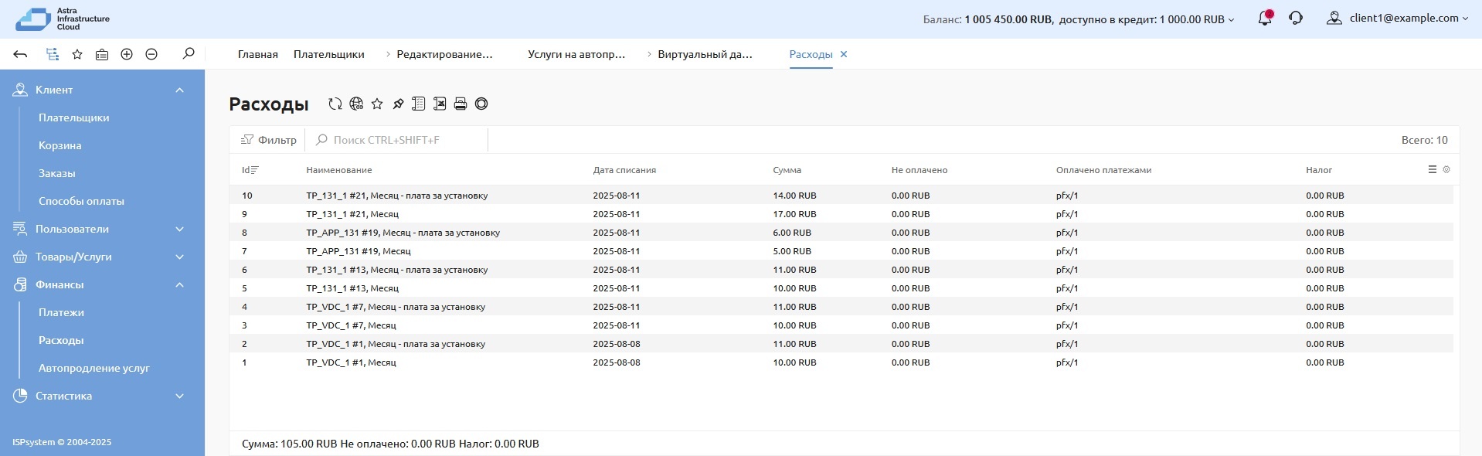The height and width of the screenshot is (456, 1482).
Task: Open Корзина in sidebar
Action: pyautogui.click(x=60, y=145)
